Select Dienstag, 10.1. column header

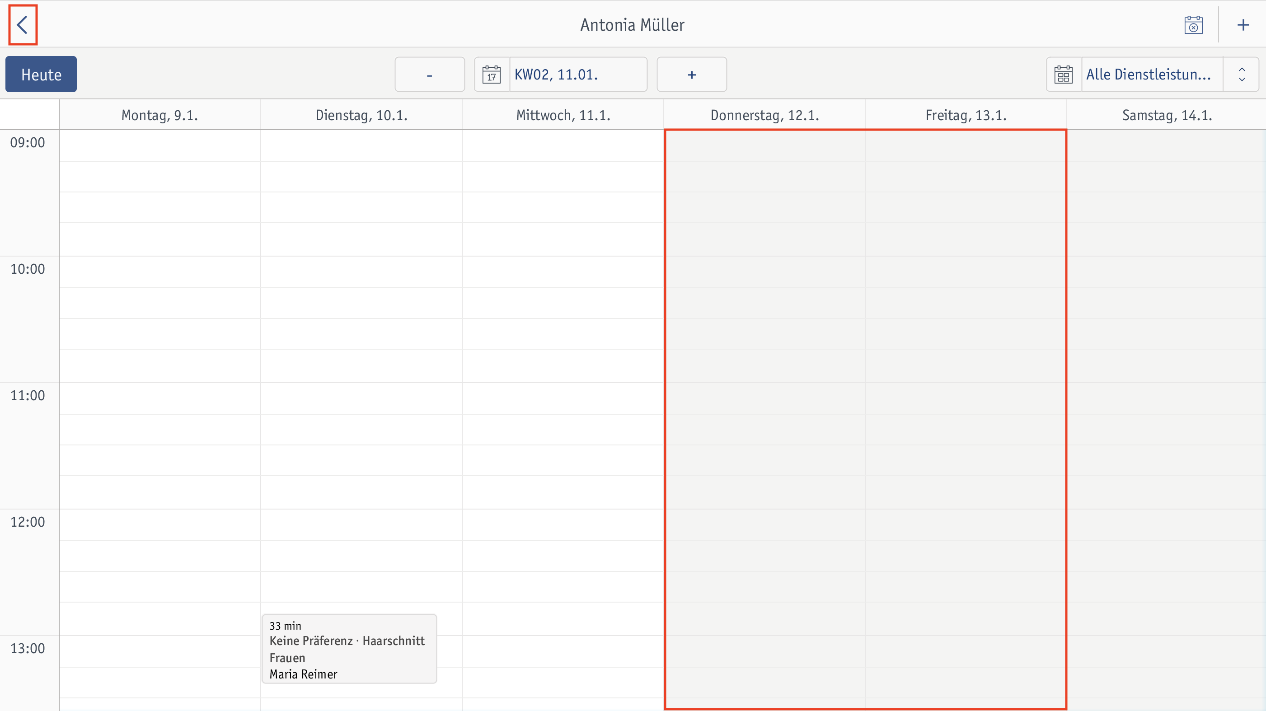pyautogui.click(x=361, y=115)
